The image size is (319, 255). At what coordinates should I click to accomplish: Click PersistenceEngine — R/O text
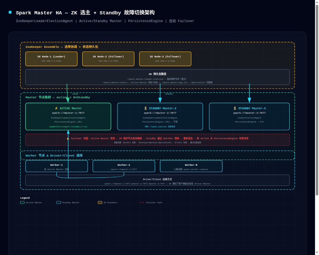pos(249,122)
